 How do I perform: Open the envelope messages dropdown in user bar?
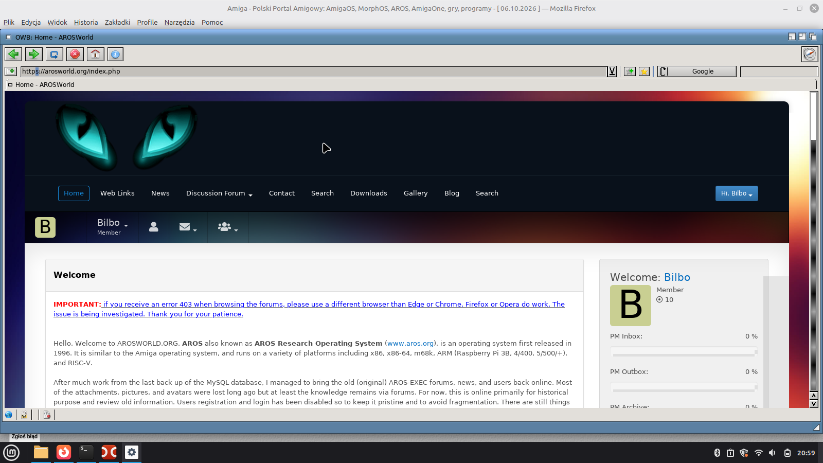coord(188,227)
